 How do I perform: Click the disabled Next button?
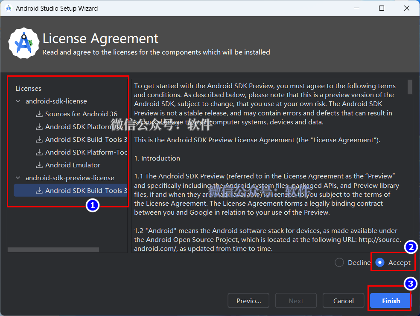[296, 301]
